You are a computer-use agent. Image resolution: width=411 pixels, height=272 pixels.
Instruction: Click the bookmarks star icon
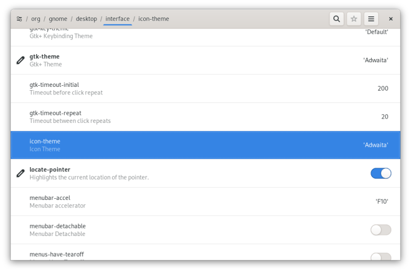354,19
